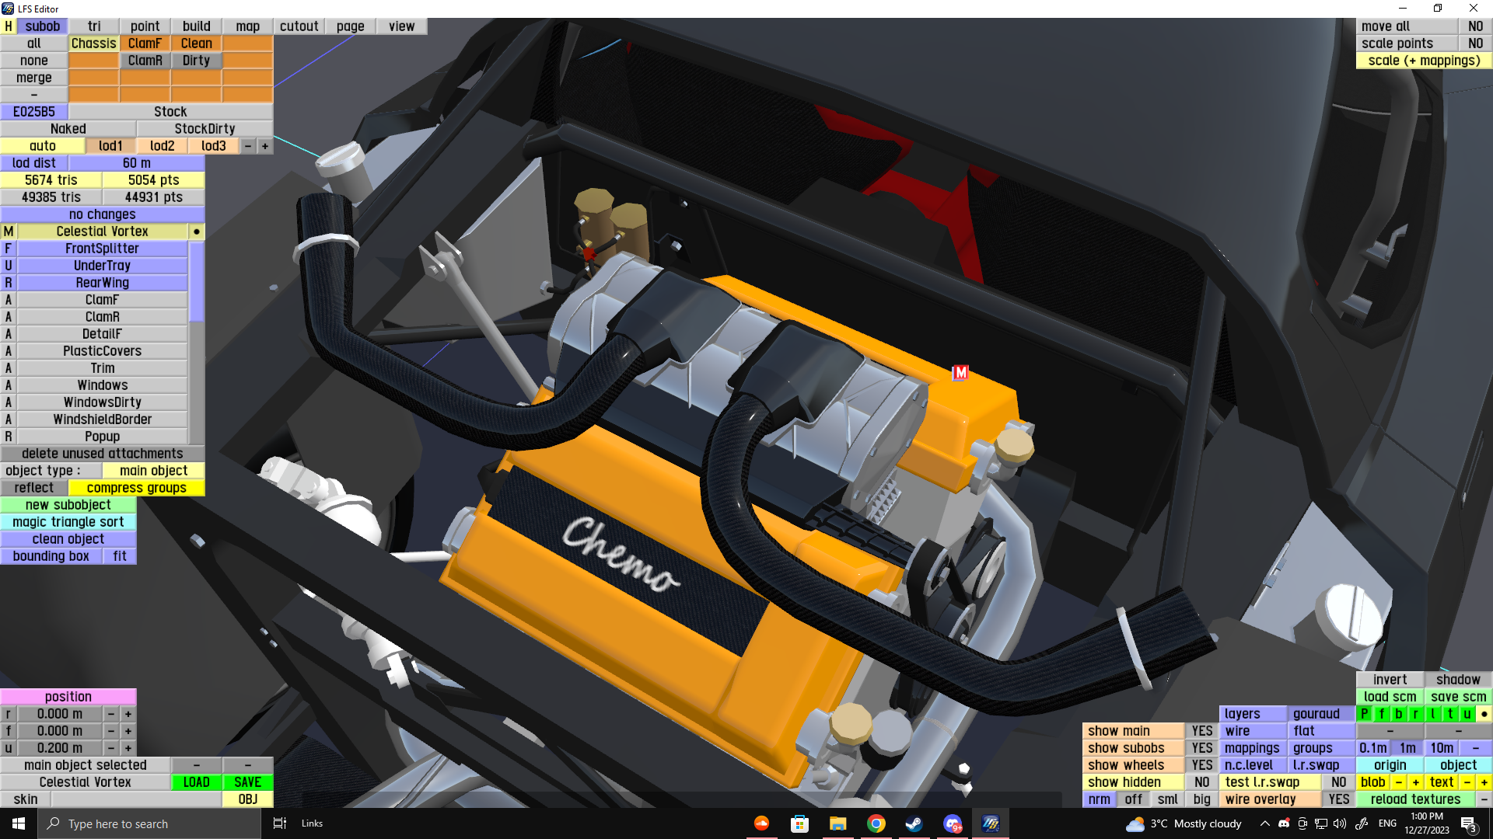Viewport: 1493px width, 839px height.
Task: Click the plus button beside lod3
Action: (265, 146)
